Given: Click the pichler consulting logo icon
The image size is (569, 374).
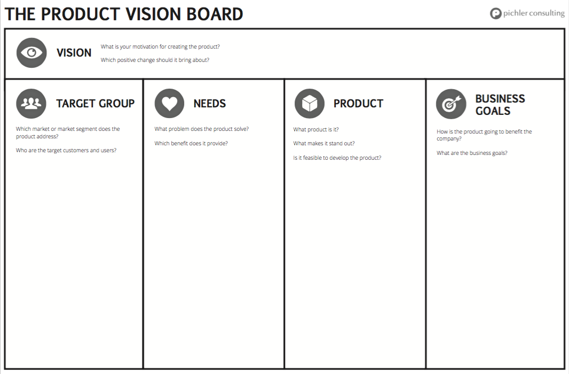Looking at the screenshot, I should [495, 14].
